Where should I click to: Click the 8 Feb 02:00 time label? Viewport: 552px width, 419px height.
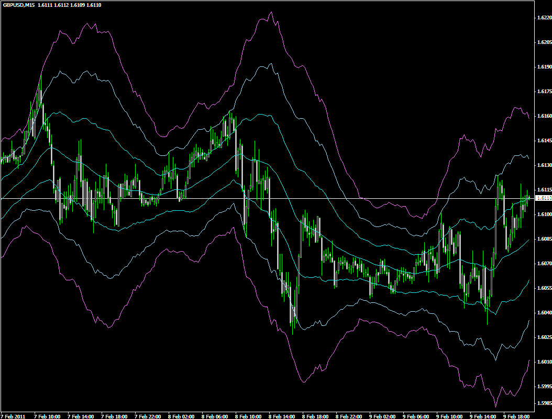pos(181,416)
